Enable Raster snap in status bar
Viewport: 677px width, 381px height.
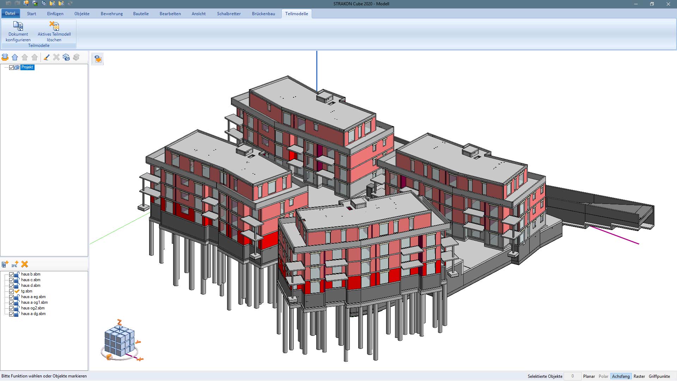point(639,376)
